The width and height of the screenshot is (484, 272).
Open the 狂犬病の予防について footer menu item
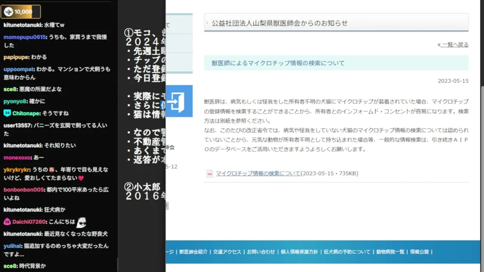coord(347,252)
